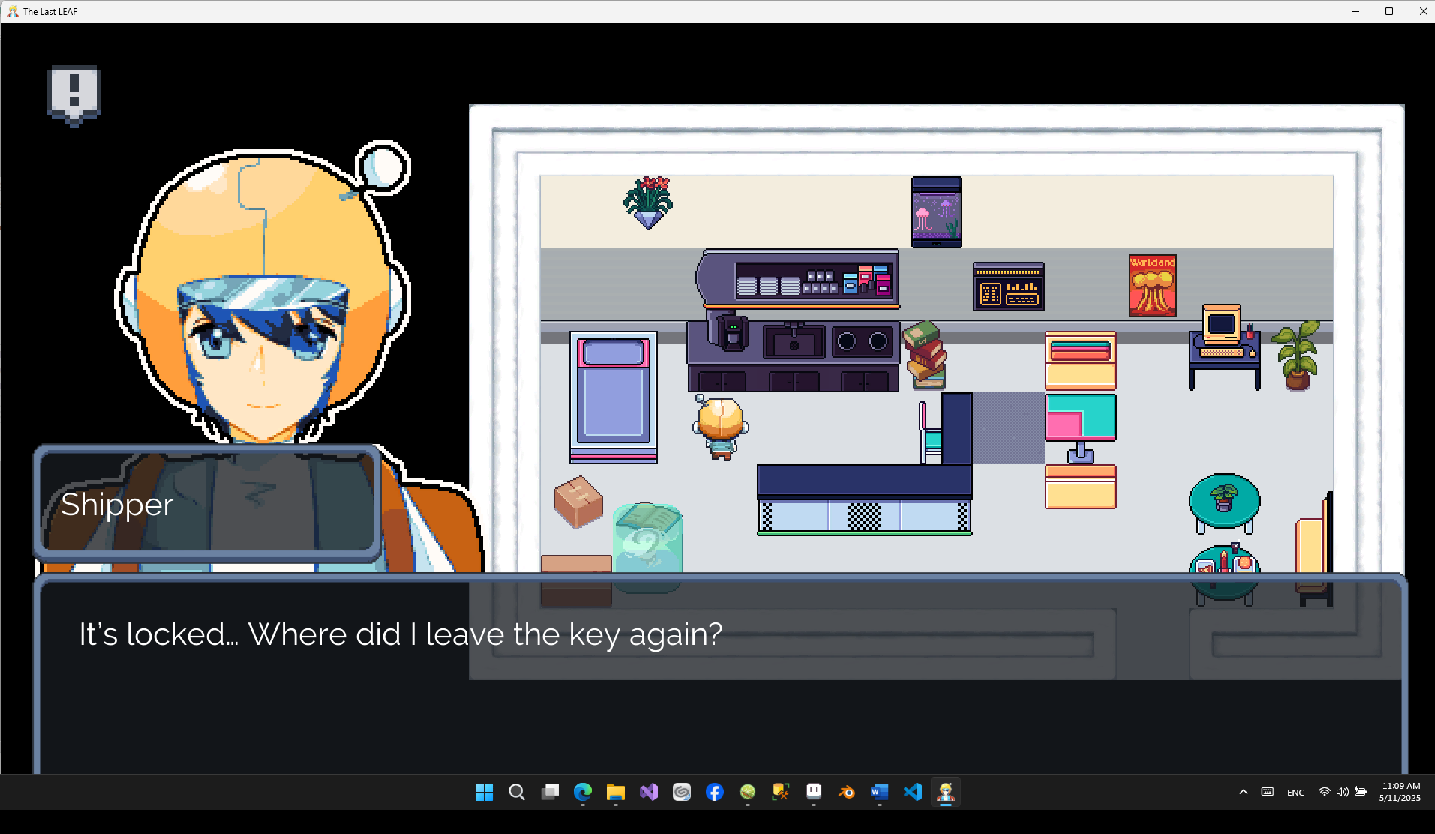Click the two-burner stove top
The image size is (1435, 834).
[x=863, y=341]
